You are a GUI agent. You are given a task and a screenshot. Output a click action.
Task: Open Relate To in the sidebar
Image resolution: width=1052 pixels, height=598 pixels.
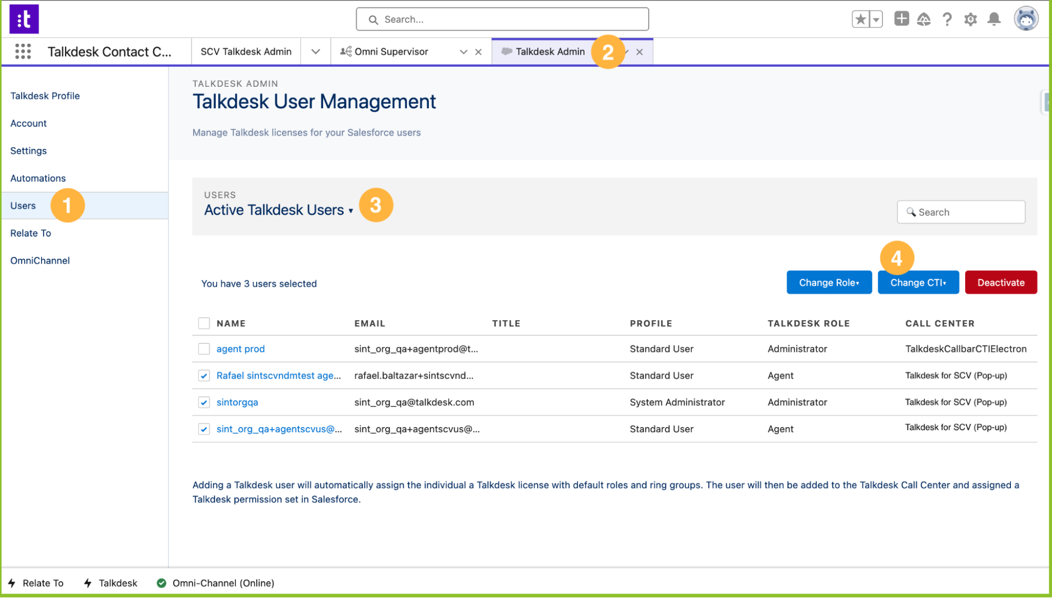point(31,233)
